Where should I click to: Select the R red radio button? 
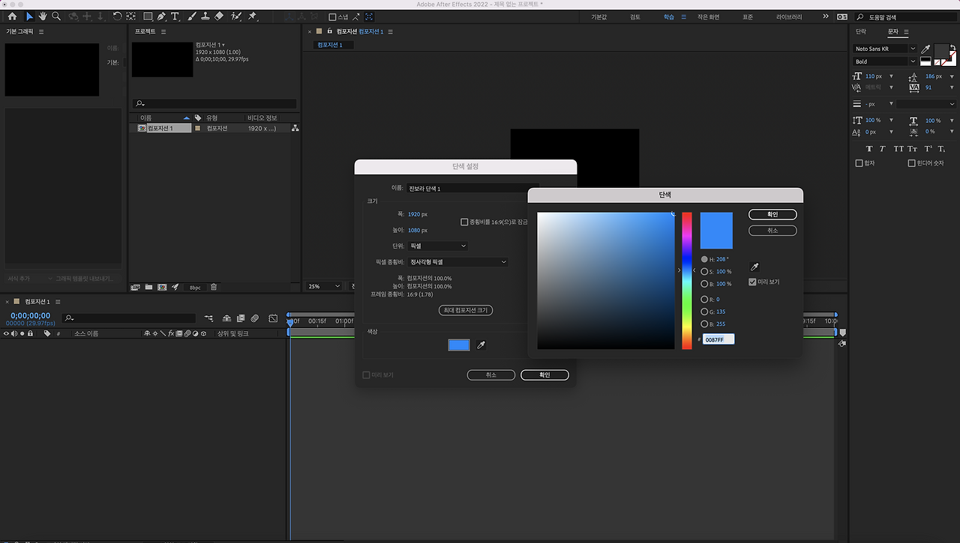click(704, 299)
